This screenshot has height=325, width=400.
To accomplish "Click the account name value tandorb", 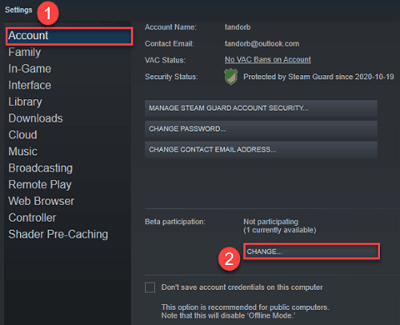I will [x=238, y=27].
